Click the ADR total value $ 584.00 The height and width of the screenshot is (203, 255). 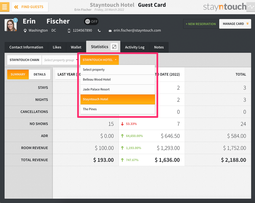pyautogui.click(x=237, y=136)
